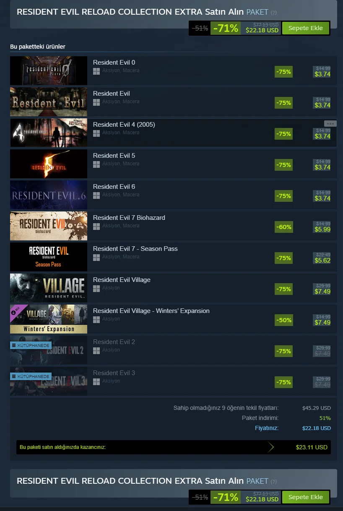The width and height of the screenshot is (343, 511).
Task: Click the bottom package help (?) icon
Action: coord(274,482)
